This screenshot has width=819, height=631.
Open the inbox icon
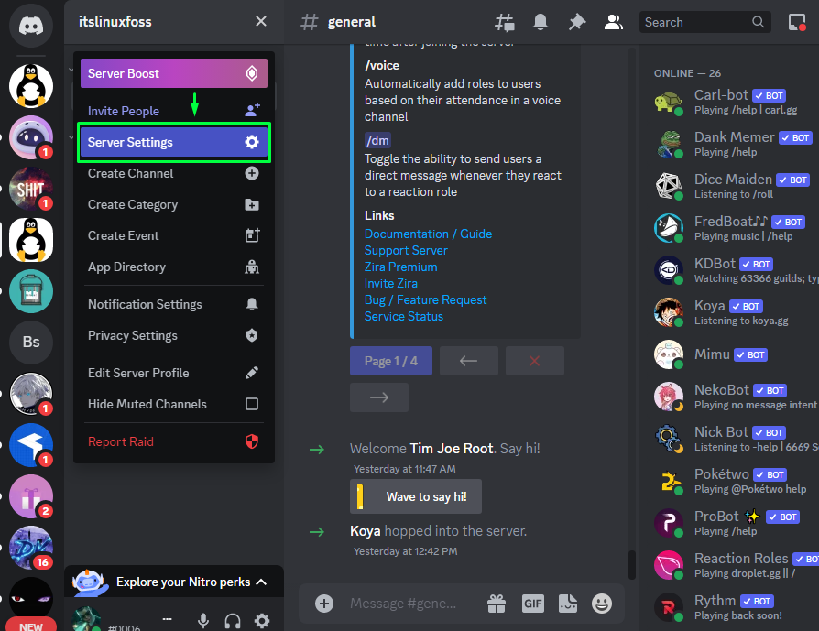point(796,22)
